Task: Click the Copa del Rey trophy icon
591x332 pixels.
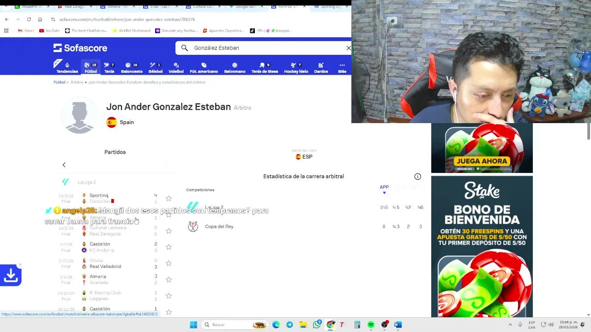Action: click(x=193, y=226)
